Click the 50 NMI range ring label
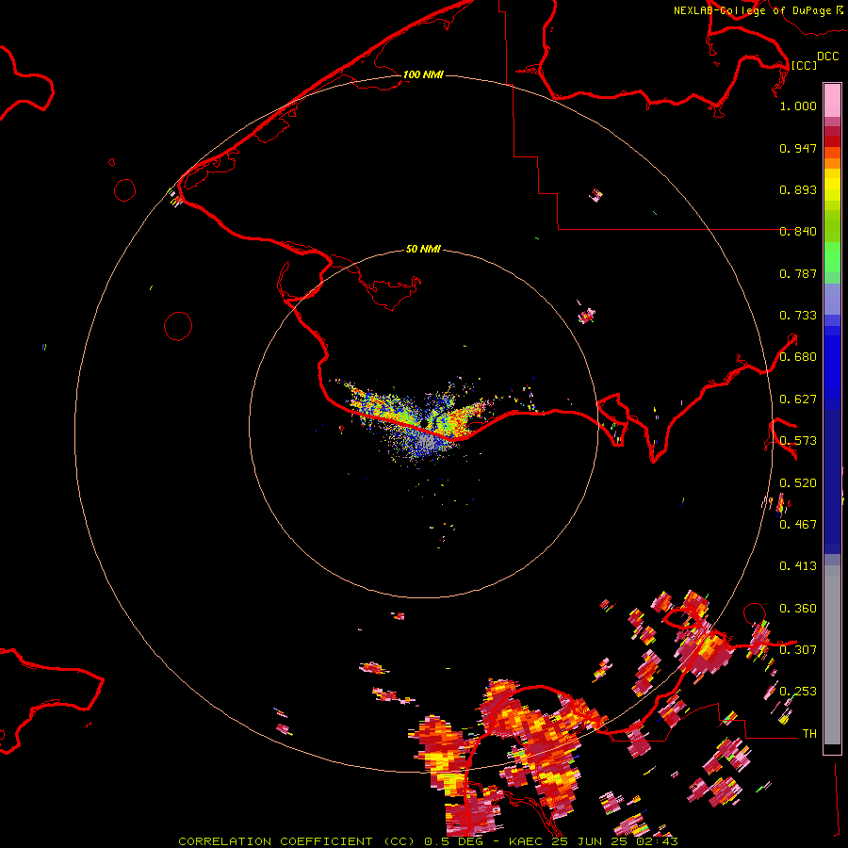848x848 pixels. click(x=423, y=249)
